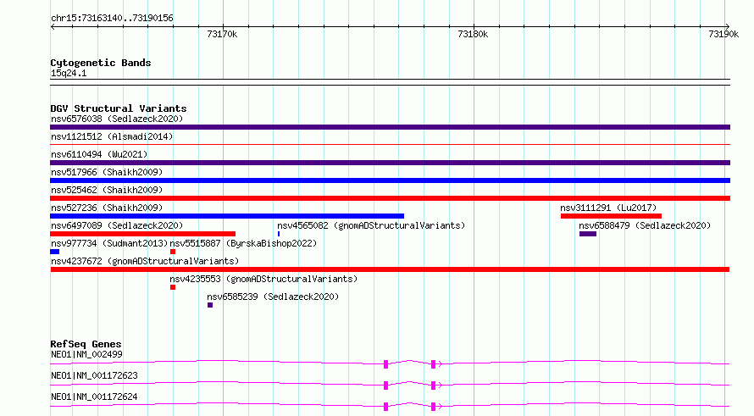Click the first exon block of NM_002499
Viewport: 754px width, 416px height.
point(385,364)
